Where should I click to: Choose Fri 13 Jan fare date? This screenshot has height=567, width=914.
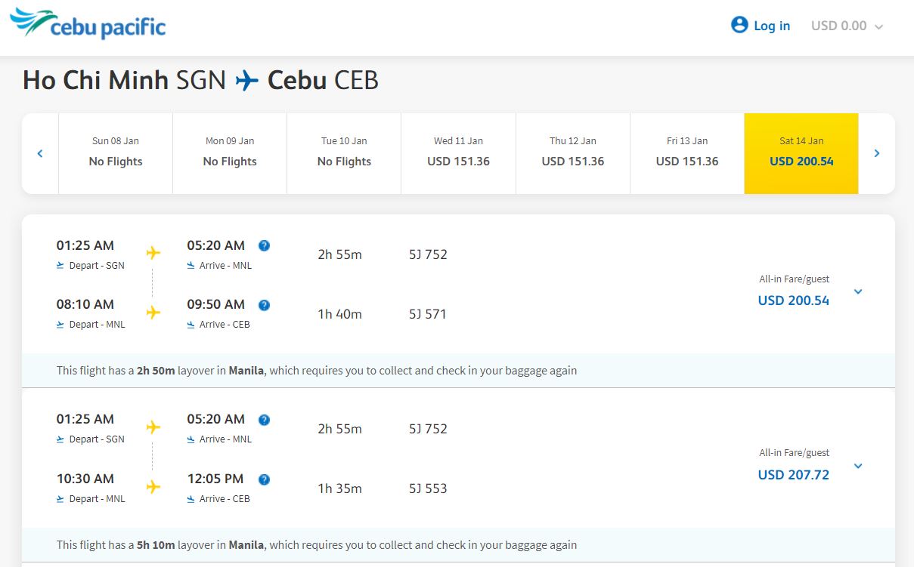coord(687,153)
